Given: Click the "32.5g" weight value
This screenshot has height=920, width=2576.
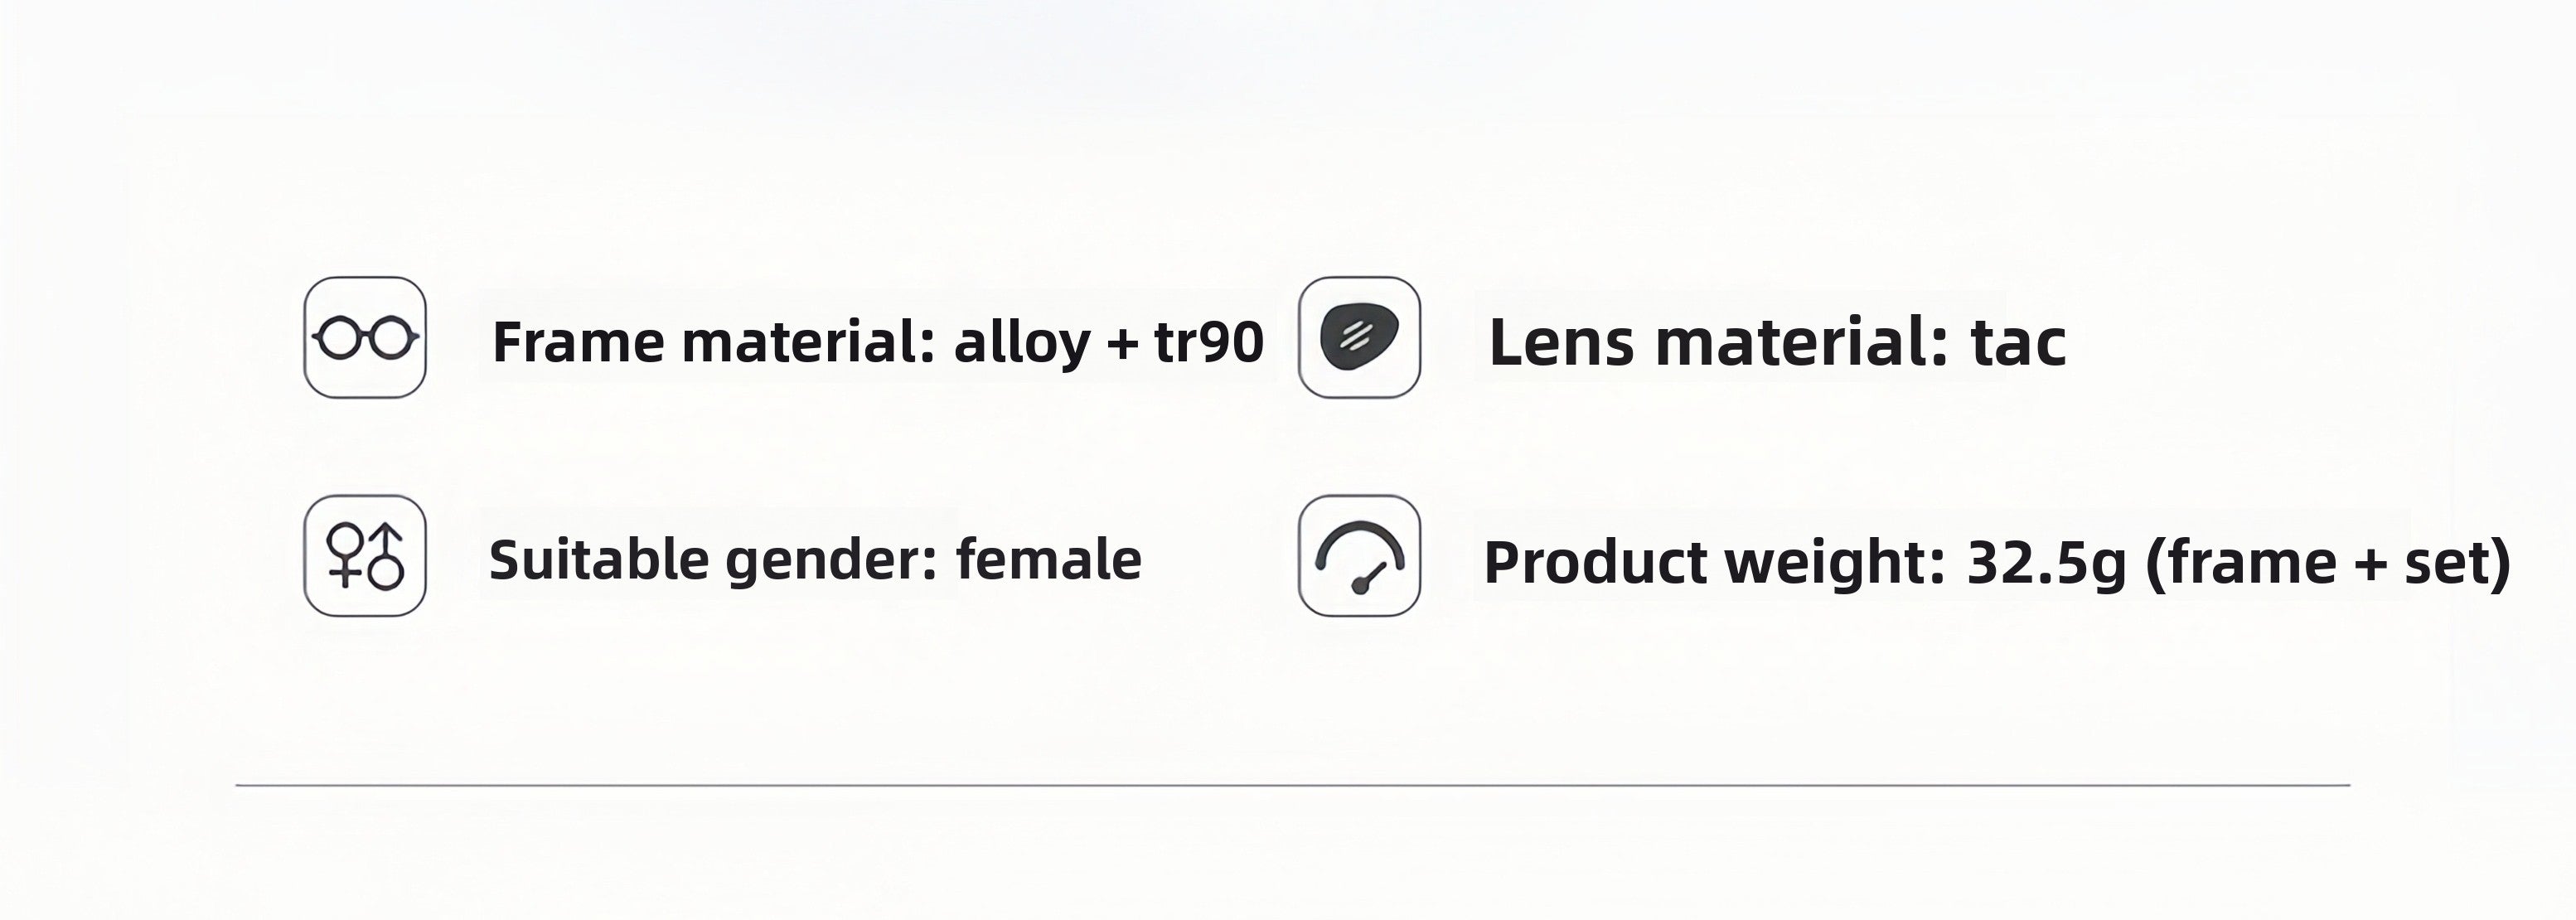Looking at the screenshot, I should tap(2046, 564).
